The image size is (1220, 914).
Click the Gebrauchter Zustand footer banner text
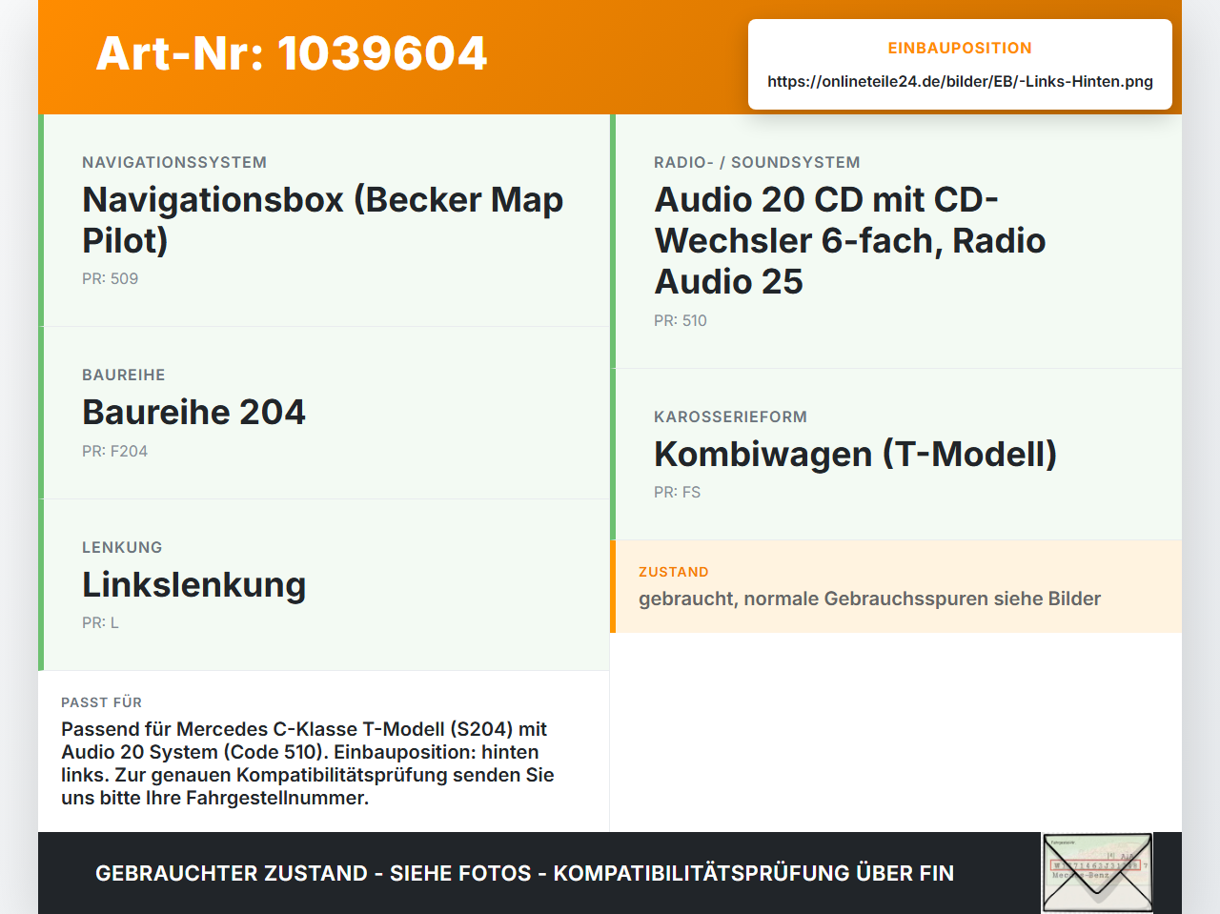coord(524,873)
